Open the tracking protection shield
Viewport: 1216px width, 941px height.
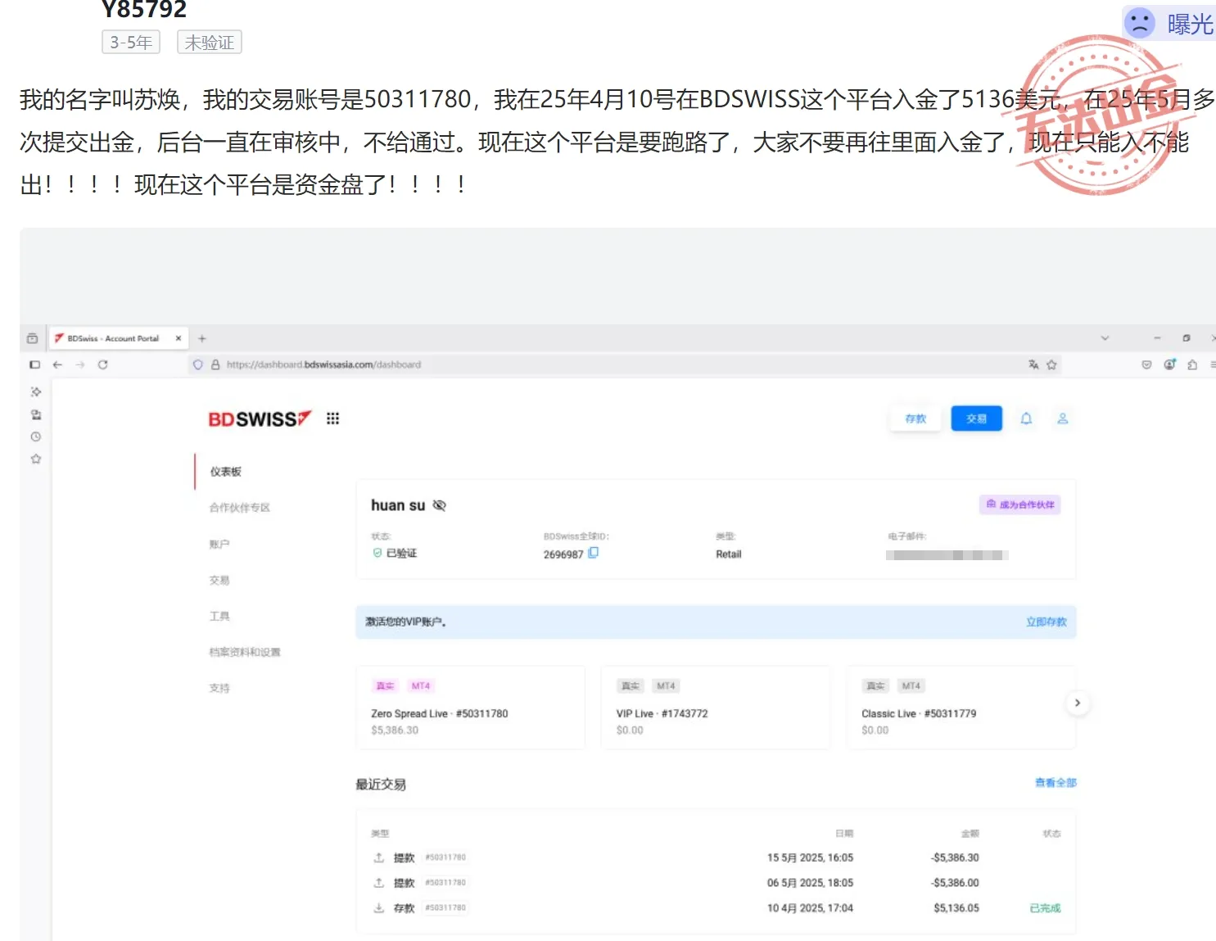(x=197, y=364)
